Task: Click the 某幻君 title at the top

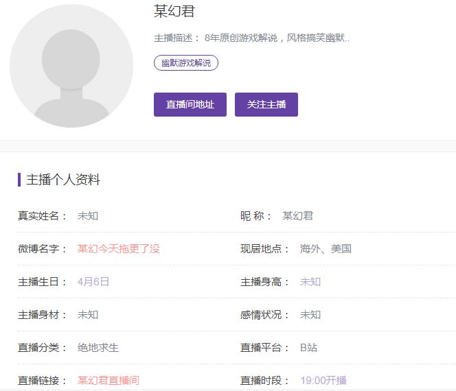Action: pyautogui.click(x=174, y=12)
